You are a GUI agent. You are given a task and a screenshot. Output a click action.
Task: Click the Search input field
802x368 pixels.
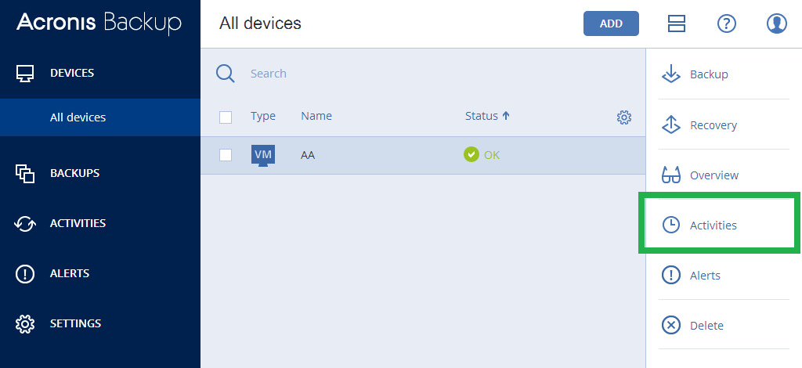[x=440, y=74]
